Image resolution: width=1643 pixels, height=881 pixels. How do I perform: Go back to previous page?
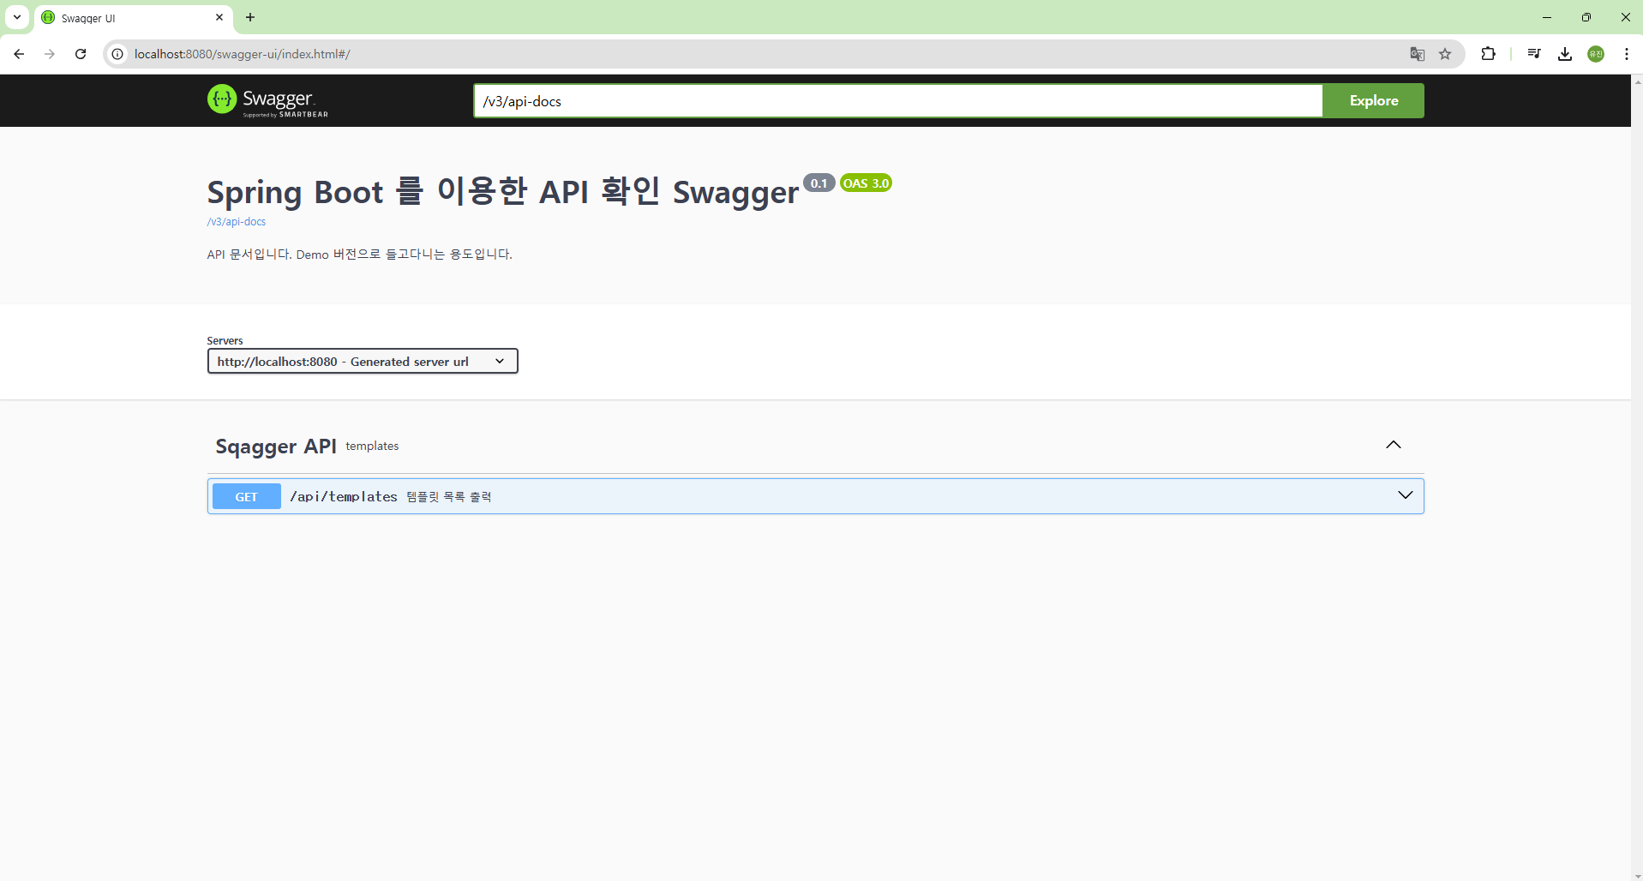19,54
